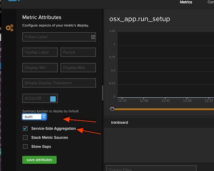Focus the Period input field

pyautogui.click(x=78, y=52)
